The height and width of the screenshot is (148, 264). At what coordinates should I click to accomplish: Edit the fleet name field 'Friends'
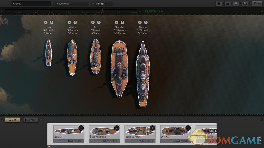[x=30, y=4]
